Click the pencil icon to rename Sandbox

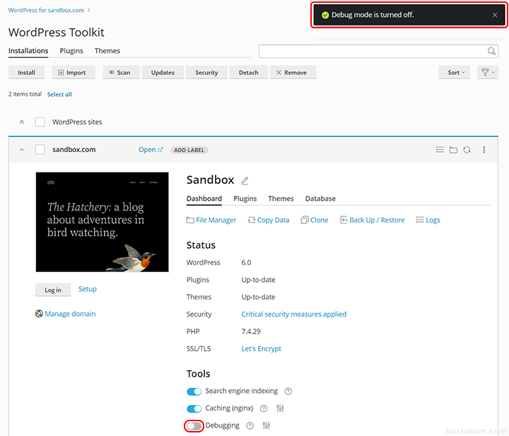(x=245, y=181)
